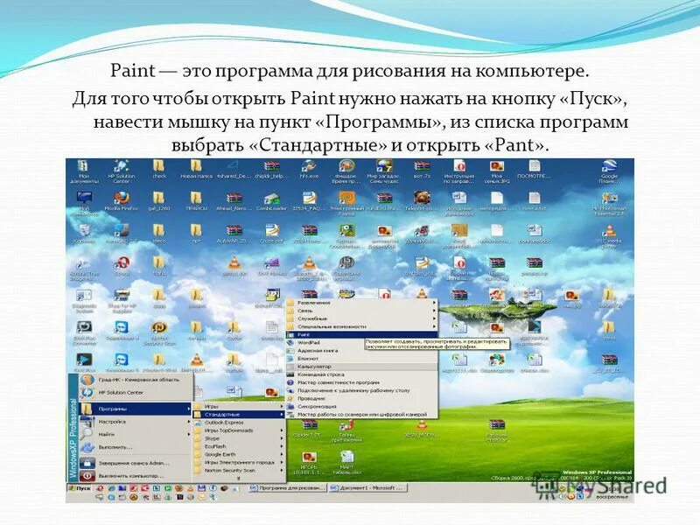
Task: Open Подключение к удаленному рабочему столу
Action: pyautogui.click(x=361, y=390)
